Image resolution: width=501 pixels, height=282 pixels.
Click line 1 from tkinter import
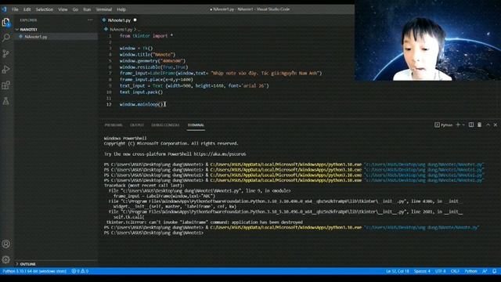pos(146,36)
